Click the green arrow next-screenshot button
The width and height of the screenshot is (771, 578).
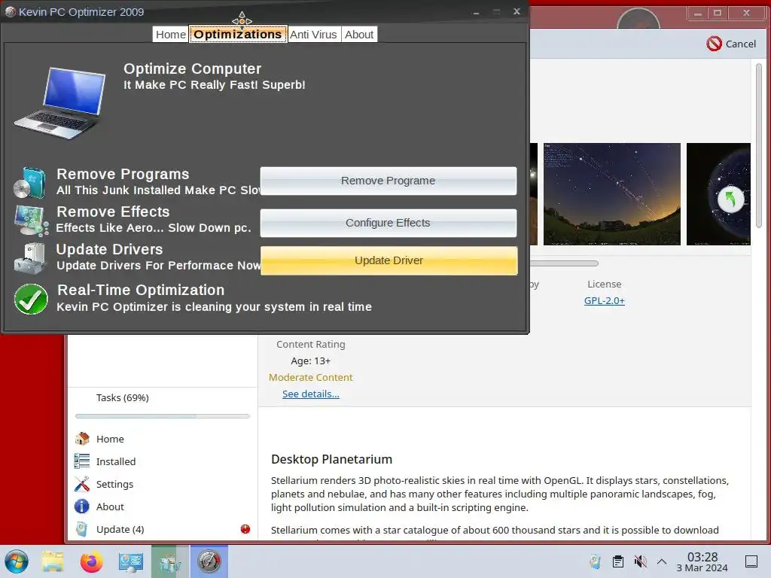pyautogui.click(x=730, y=199)
